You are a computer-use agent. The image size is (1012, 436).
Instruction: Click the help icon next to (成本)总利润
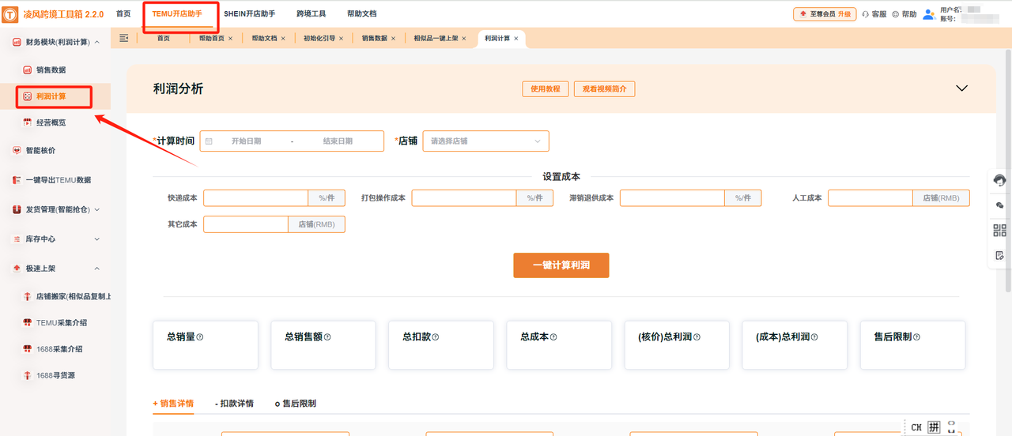pyautogui.click(x=814, y=337)
